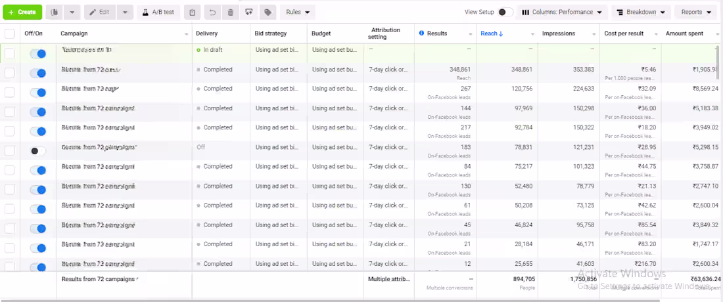This screenshot has height=302, width=723.
Task: Click the green Create button
Action: point(22,12)
